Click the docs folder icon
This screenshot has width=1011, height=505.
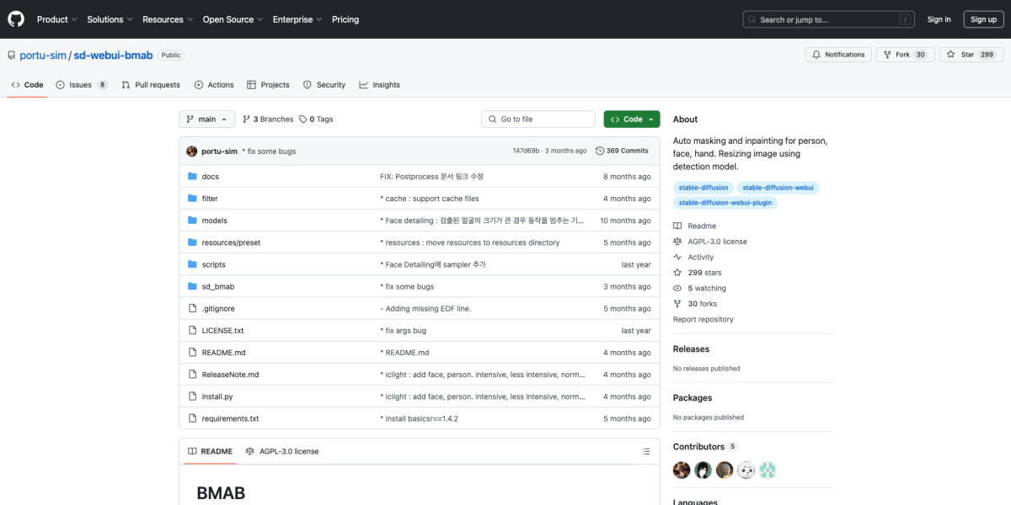pyautogui.click(x=192, y=177)
